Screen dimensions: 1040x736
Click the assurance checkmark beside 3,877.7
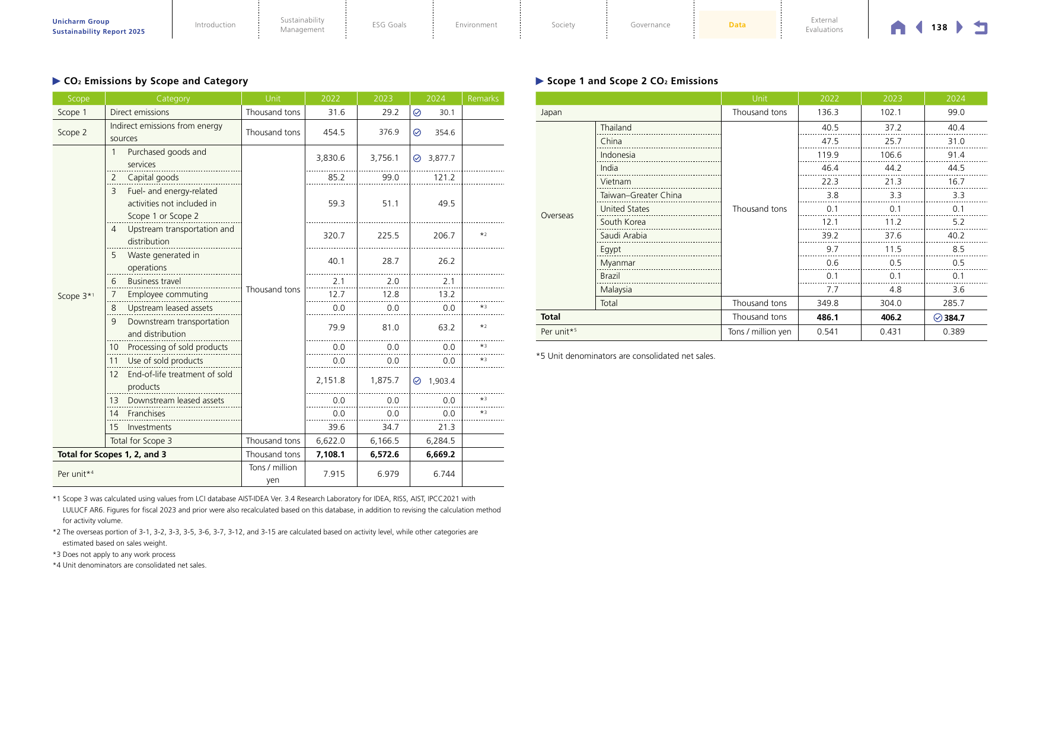click(x=417, y=158)
